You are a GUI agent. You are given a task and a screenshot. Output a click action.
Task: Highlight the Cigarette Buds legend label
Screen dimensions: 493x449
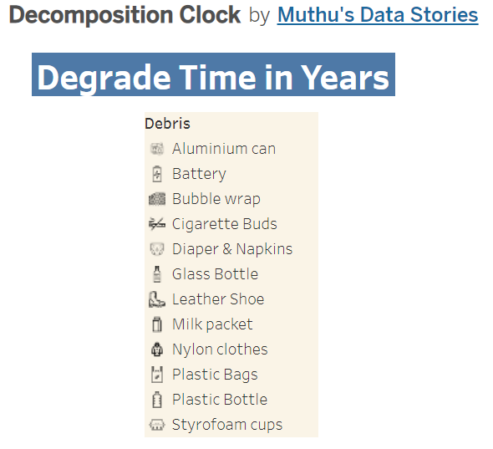[x=225, y=224]
